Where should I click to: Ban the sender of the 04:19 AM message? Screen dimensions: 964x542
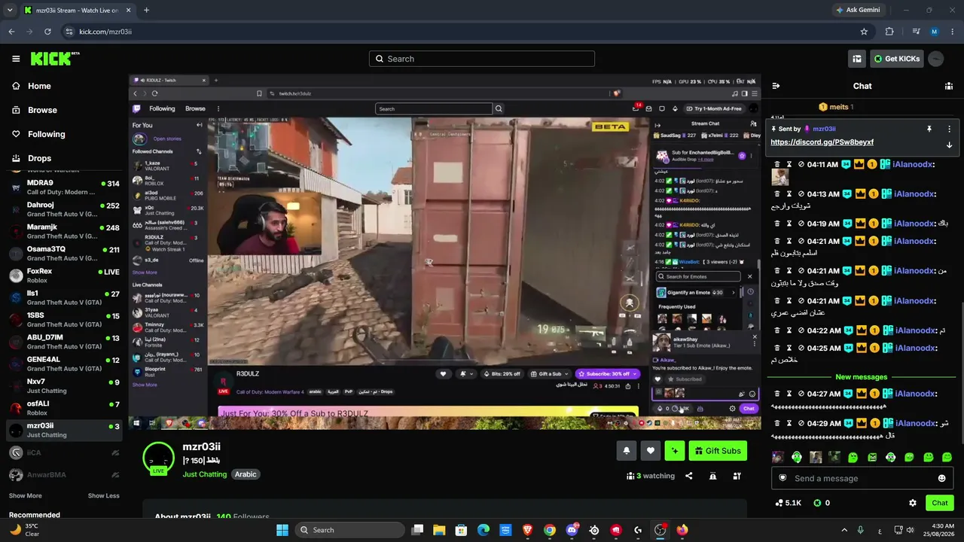(x=801, y=224)
